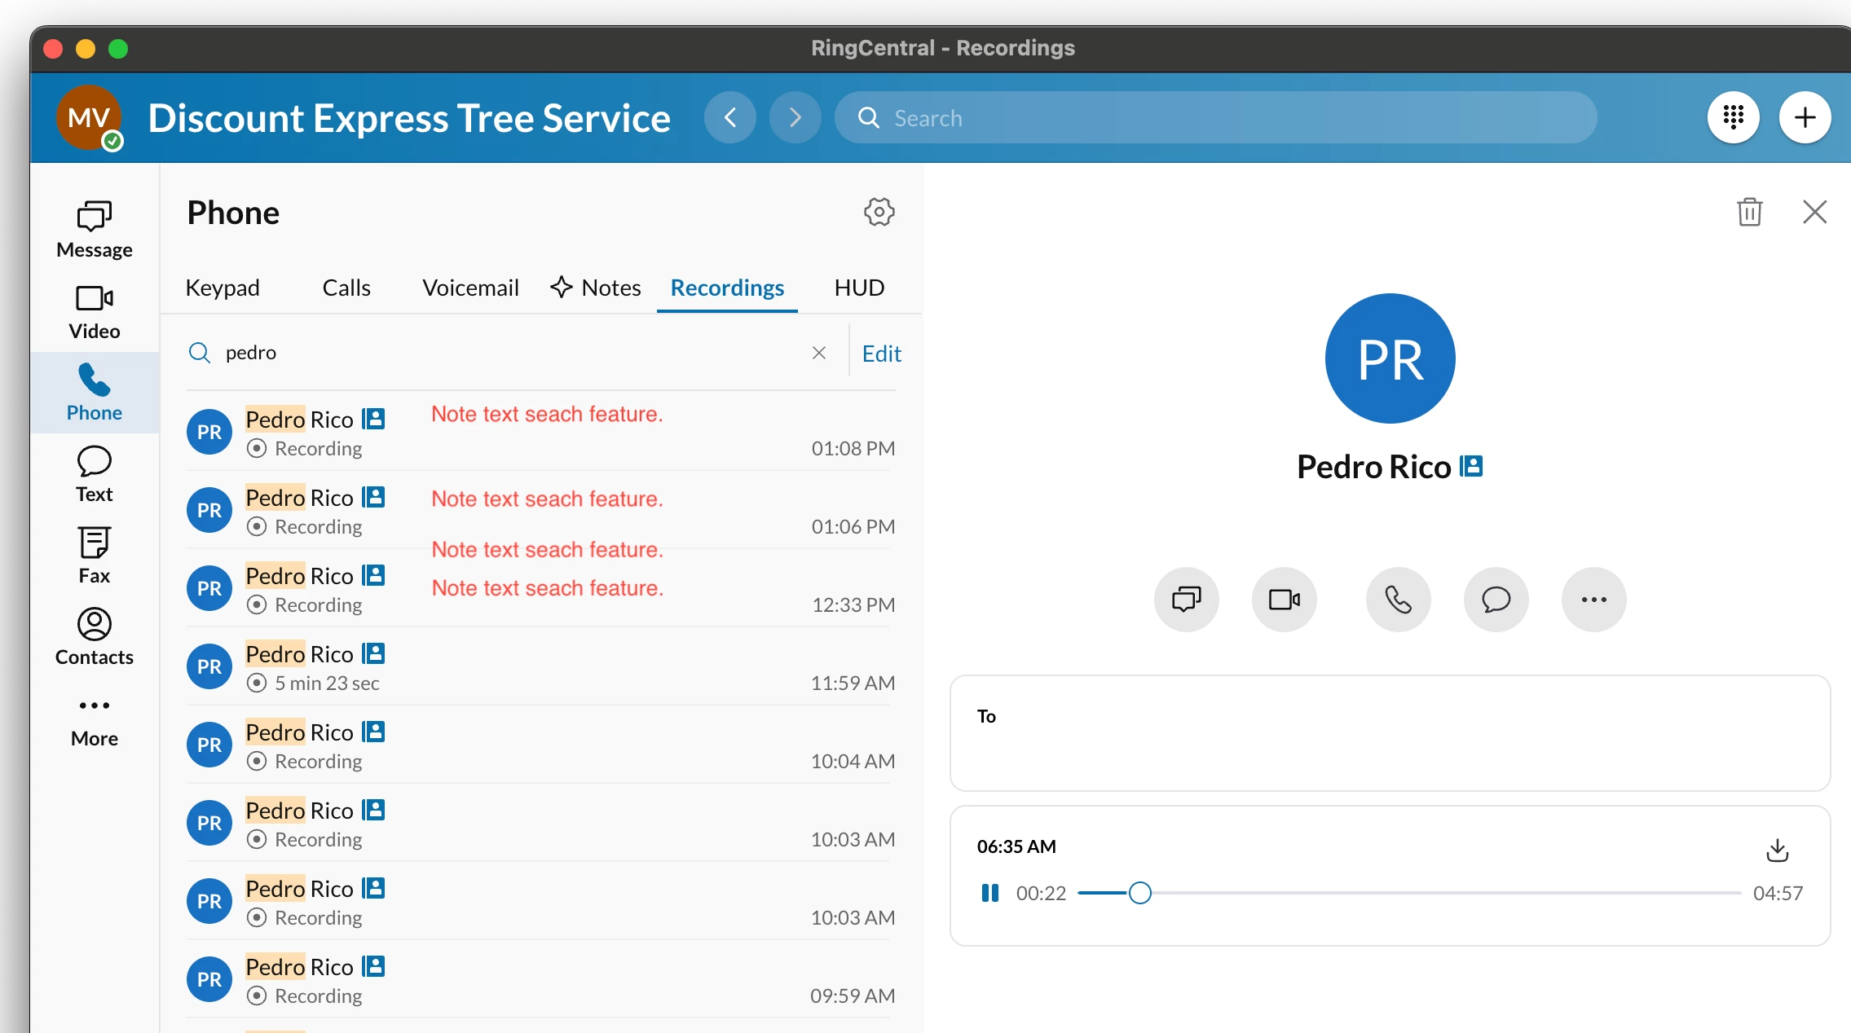Click the Edit link beside search

[x=881, y=354]
